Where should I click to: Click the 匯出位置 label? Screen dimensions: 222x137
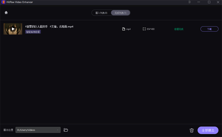coord(8,130)
